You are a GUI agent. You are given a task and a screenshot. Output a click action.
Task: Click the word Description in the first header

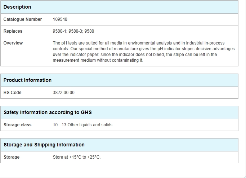pos(17,7)
